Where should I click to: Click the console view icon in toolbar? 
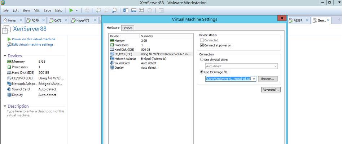tap(161, 10)
